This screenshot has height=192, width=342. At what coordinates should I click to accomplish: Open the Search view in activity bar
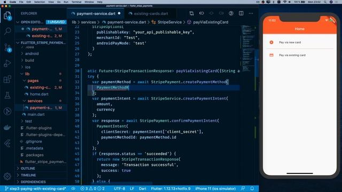(x=7, y=31)
